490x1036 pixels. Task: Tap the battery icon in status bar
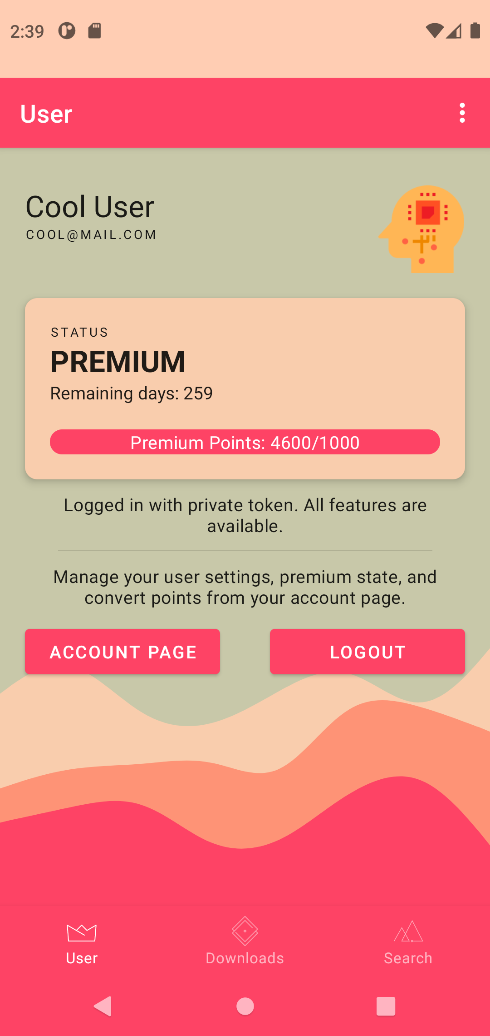coord(475,31)
